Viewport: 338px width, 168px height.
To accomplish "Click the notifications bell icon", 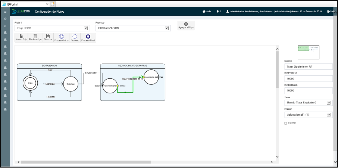I will 218,12.
